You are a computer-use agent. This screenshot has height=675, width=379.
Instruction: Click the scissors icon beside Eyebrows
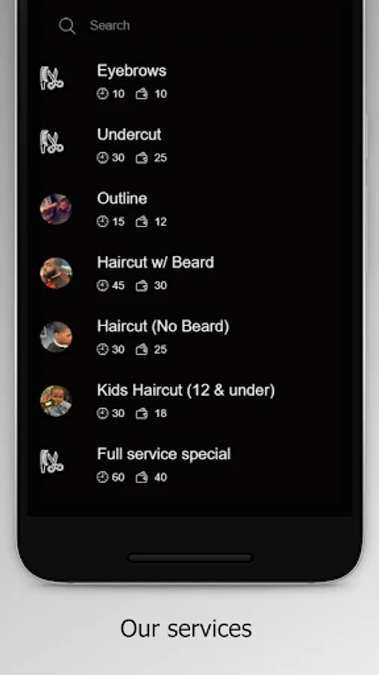[x=52, y=78]
